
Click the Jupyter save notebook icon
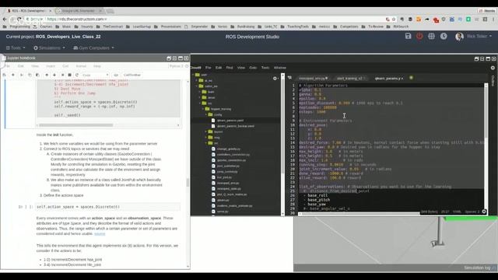(x=5, y=75)
